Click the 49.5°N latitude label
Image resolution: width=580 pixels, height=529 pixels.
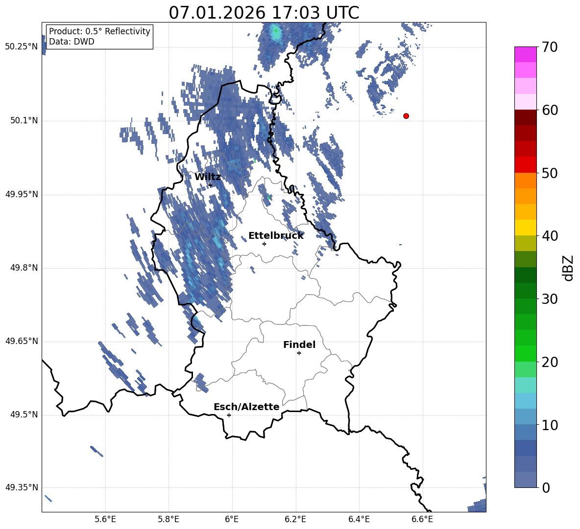24,414
